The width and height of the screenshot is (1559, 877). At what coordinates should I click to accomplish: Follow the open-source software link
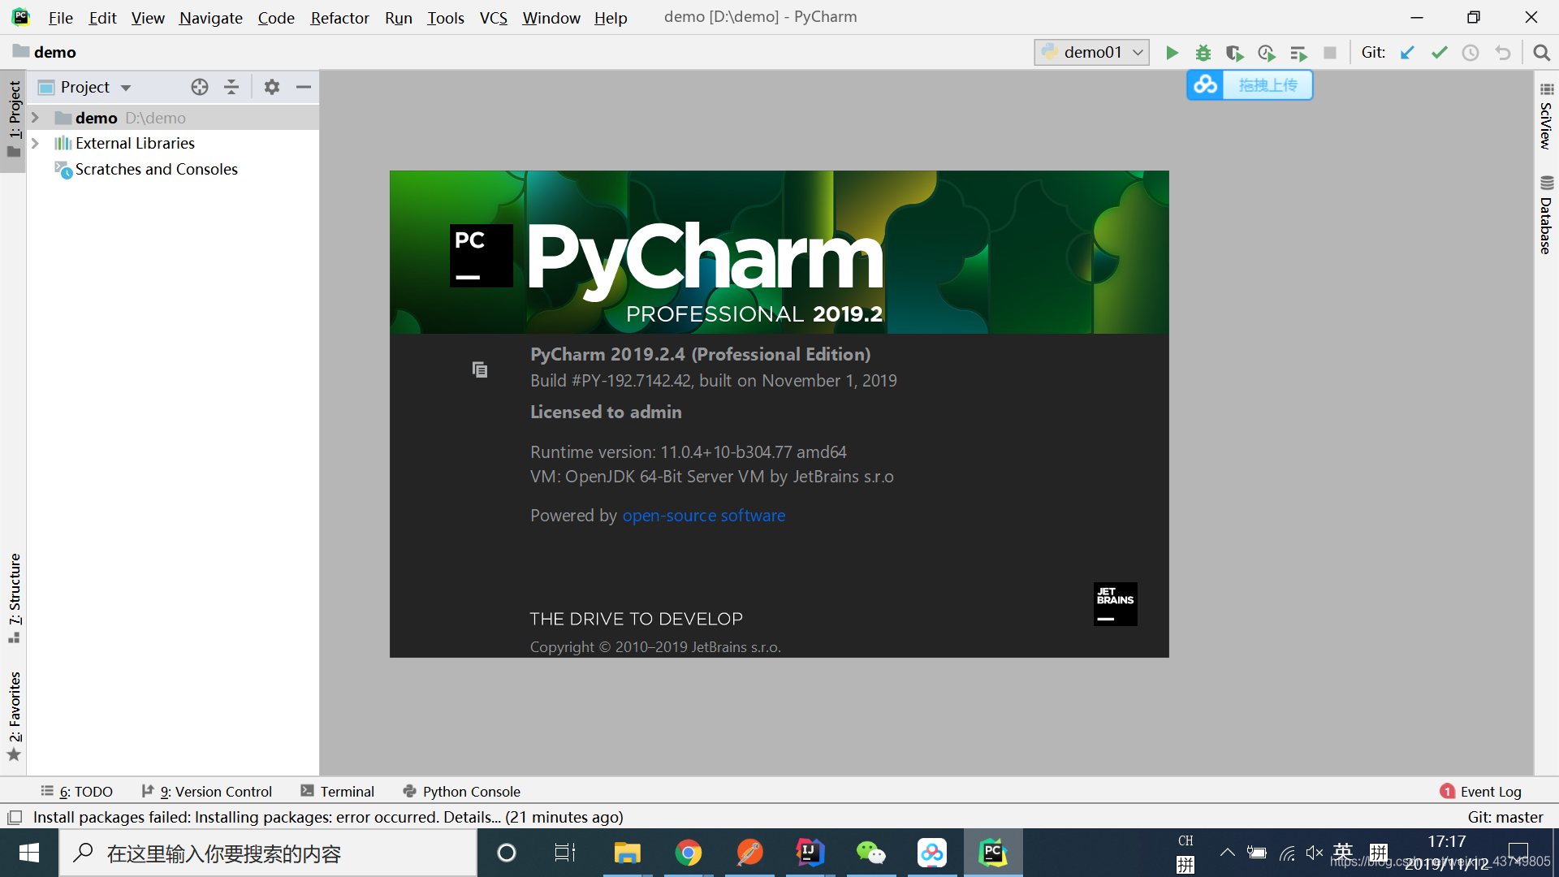tap(704, 516)
